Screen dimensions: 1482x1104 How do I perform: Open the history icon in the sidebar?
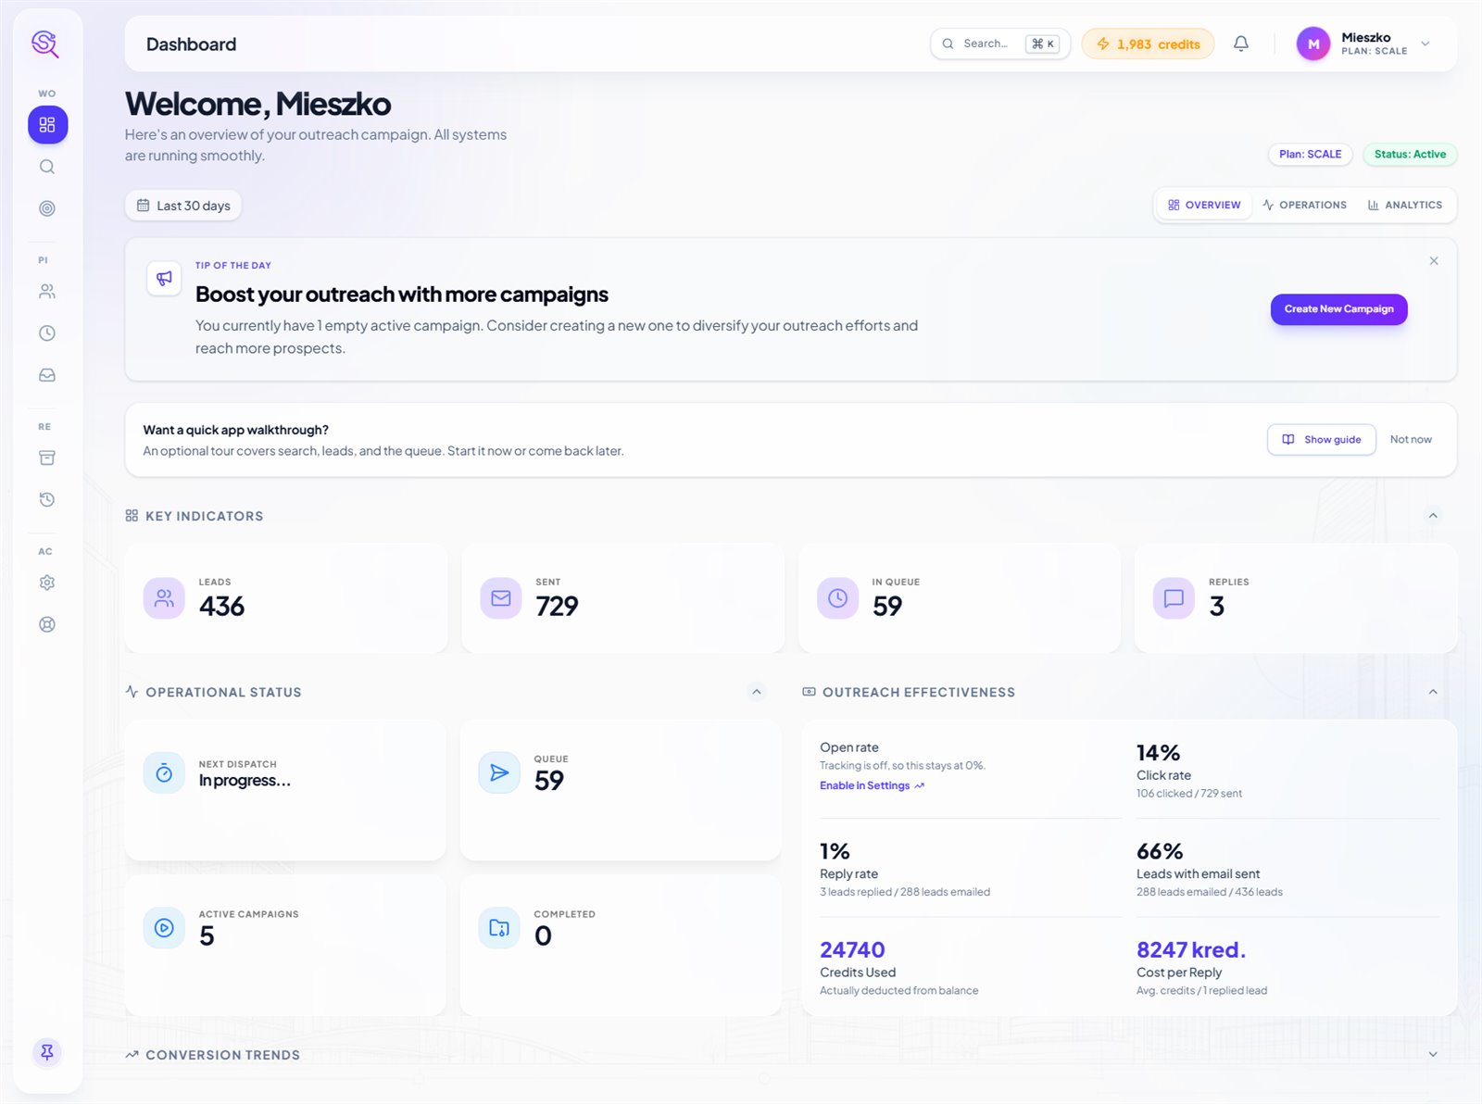point(47,499)
